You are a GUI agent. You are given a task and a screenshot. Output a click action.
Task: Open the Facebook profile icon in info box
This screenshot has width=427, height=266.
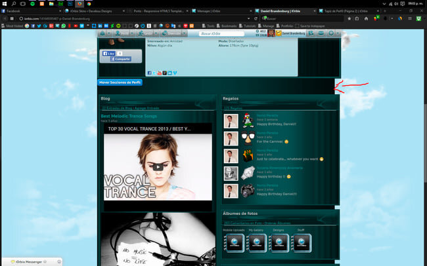(x=149, y=73)
